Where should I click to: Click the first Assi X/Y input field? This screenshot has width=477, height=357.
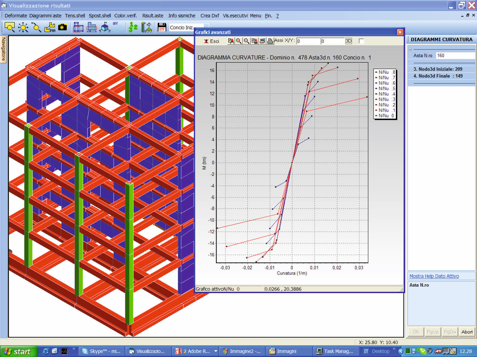click(308, 41)
